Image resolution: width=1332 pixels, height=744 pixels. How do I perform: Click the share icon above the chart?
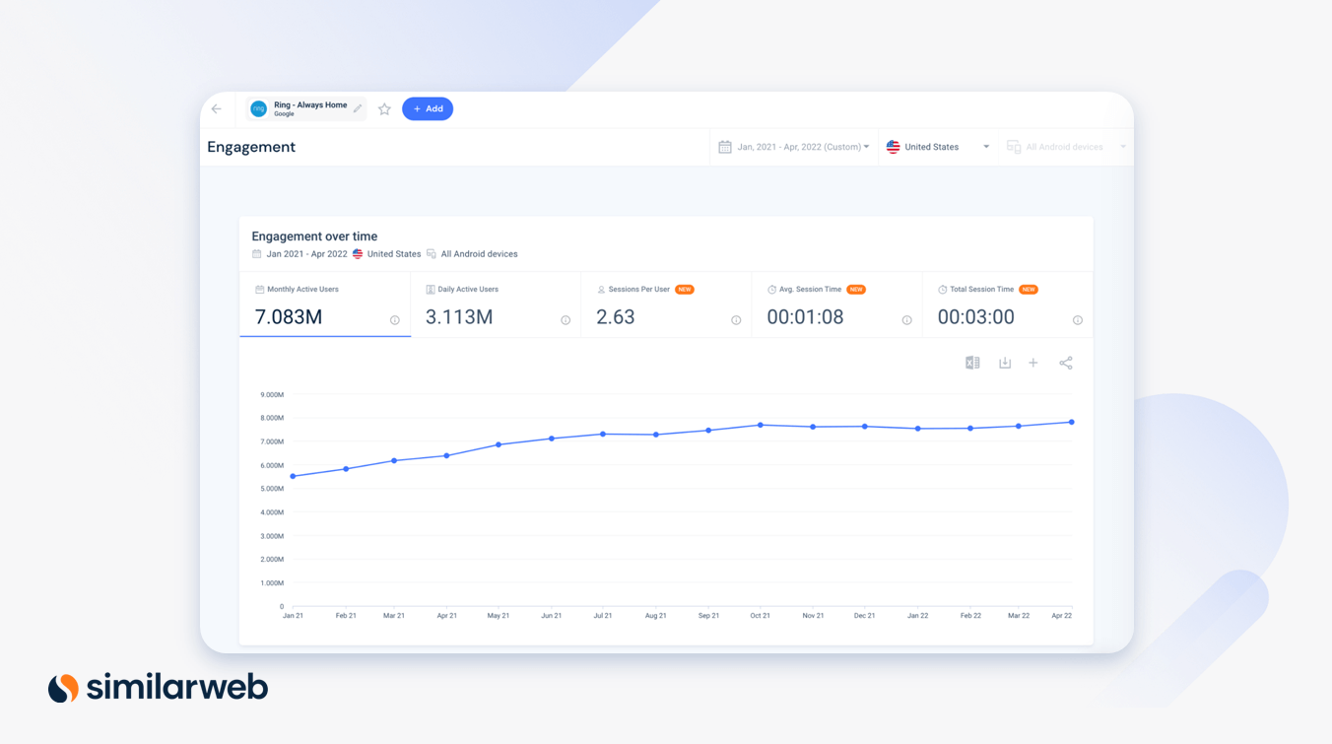pos(1066,363)
